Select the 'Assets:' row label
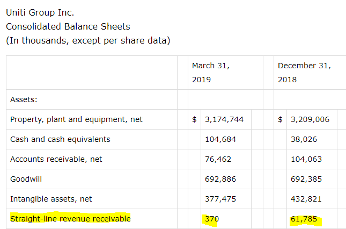 tap(24, 99)
